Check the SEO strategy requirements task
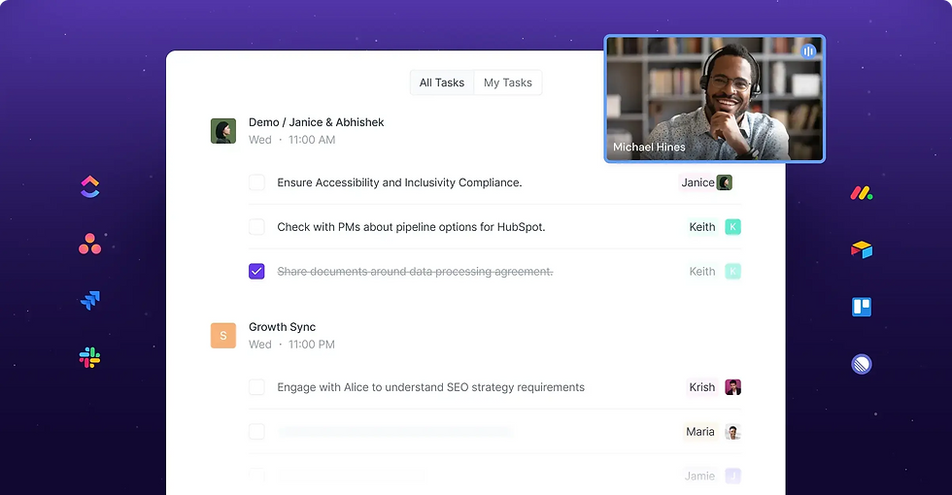 point(256,387)
